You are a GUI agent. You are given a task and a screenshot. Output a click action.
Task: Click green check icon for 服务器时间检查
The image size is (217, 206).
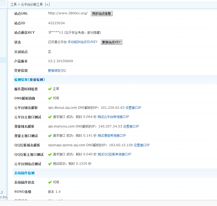point(50,89)
